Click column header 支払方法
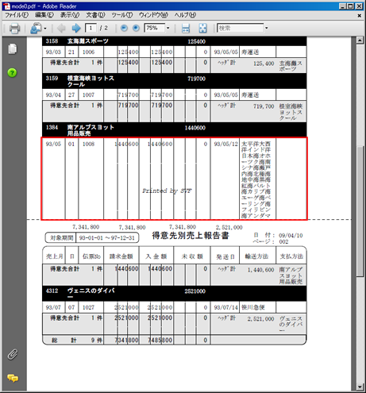This screenshot has height=393, width=366. pyautogui.click(x=291, y=256)
